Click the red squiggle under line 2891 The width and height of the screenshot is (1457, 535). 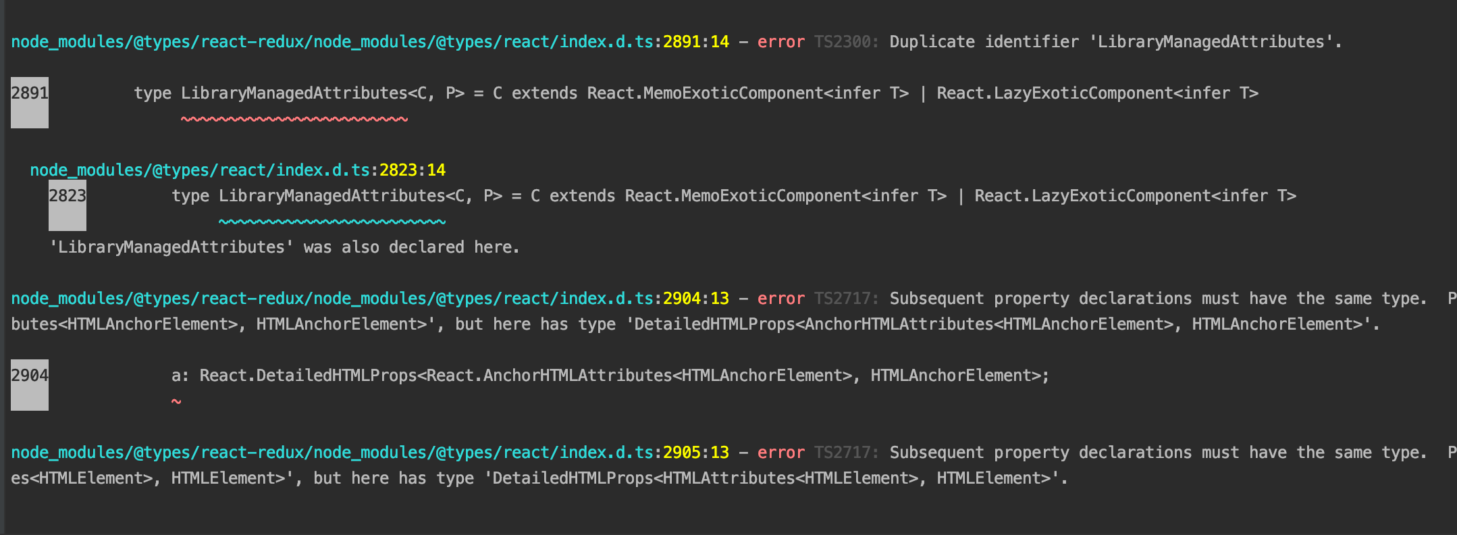(x=294, y=120)
